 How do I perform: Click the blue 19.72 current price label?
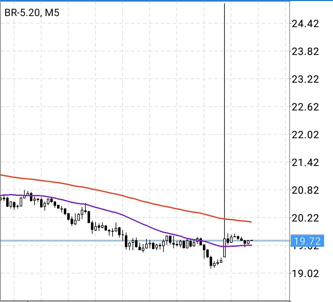[307, 241]
